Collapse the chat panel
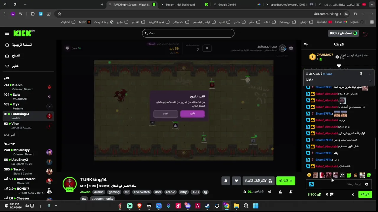The width and height of the screenshot is (378, 212). click(306, 44)
